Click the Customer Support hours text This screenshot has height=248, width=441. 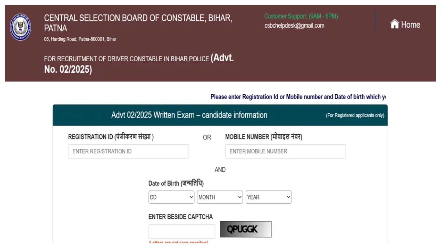[301, 16]
